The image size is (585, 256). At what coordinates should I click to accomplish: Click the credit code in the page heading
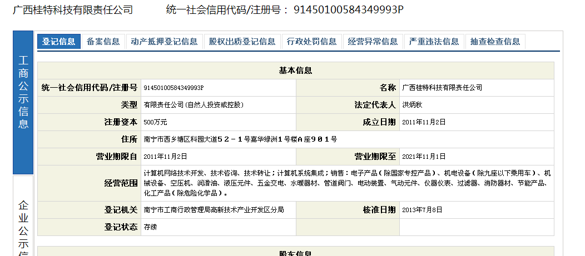348,9
